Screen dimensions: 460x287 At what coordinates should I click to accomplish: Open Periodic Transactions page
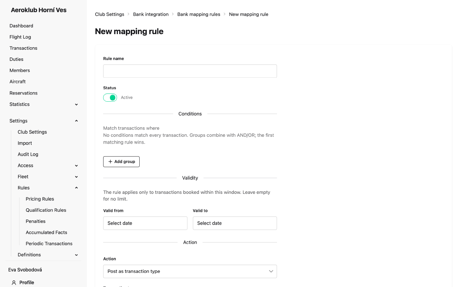[49, 243]
